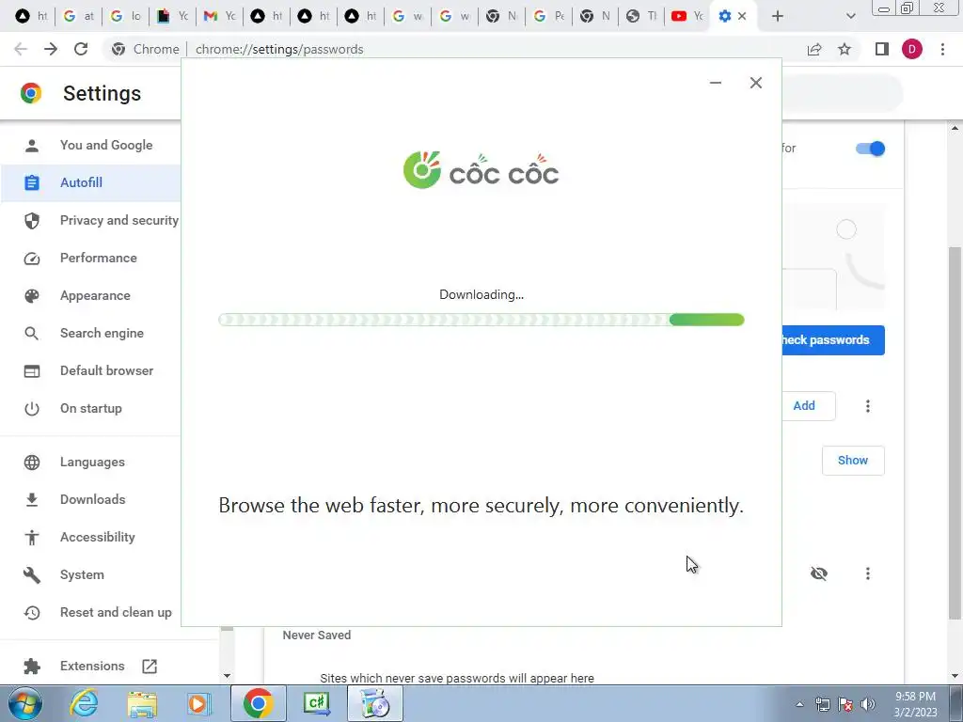Screen dimensions: 963x722
Task: Click the address bar URL
Action: [x=279, y=49]
